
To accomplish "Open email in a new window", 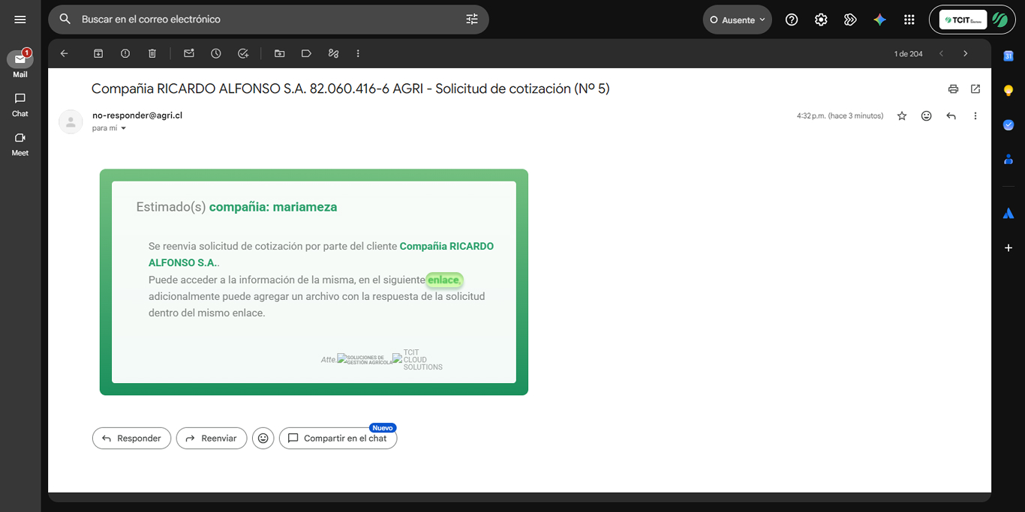I will tap(975, 88).
